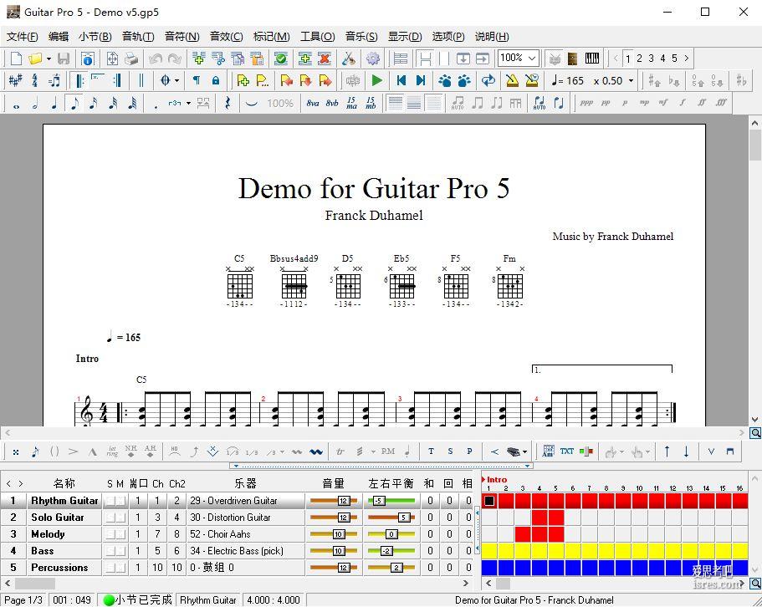Image resolution: width=762 pixels, height=607 pixels.
Task: Switch to track 5 in track selector
Action: [674, 59]
